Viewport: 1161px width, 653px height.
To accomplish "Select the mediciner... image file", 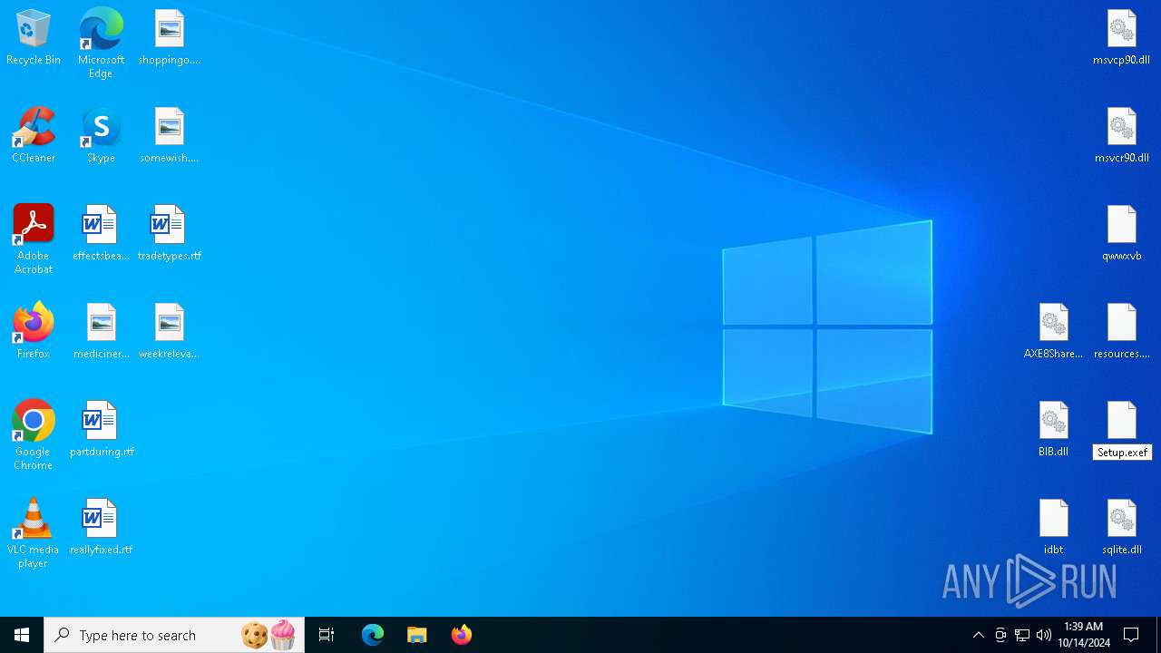I will click(101, 332).
